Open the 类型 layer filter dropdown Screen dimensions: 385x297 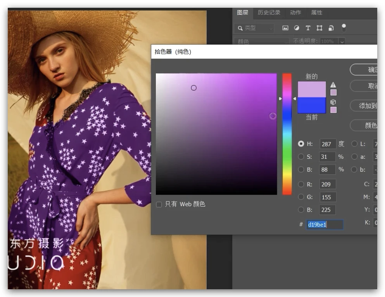pos(255,28)
